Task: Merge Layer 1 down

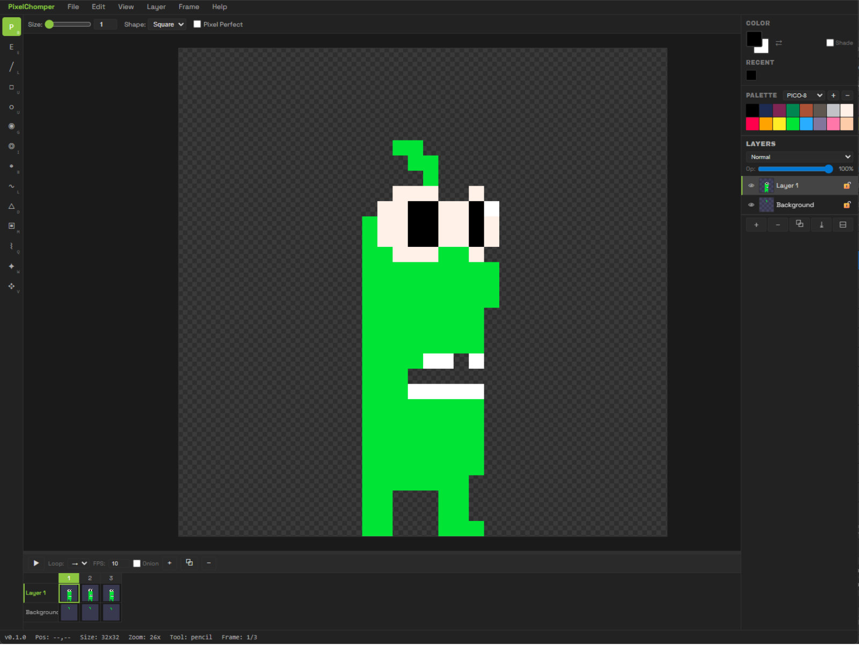Action: coord(821,224)
